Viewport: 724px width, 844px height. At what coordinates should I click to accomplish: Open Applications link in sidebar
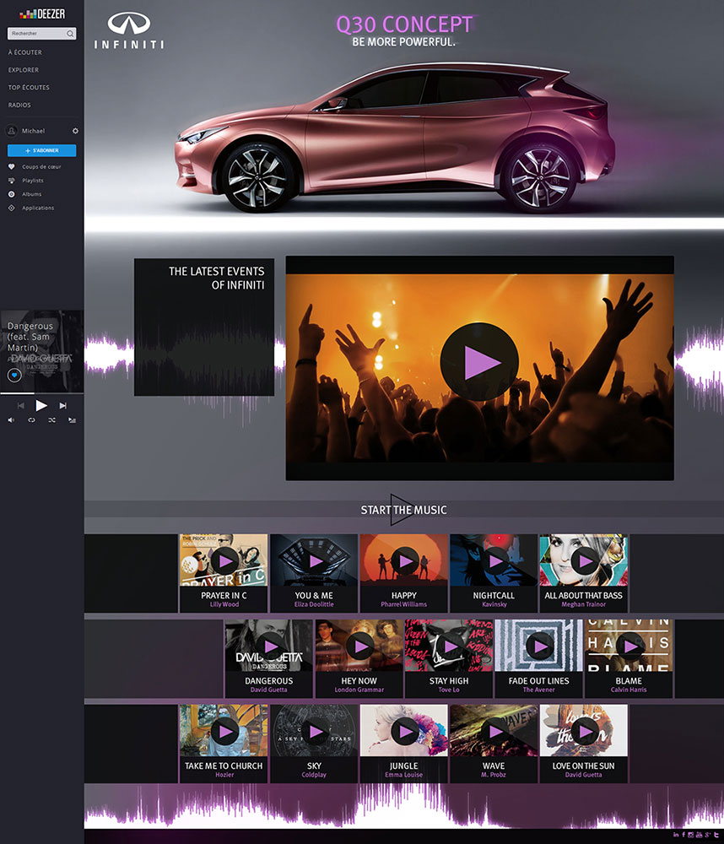click(x=38, y=208)
